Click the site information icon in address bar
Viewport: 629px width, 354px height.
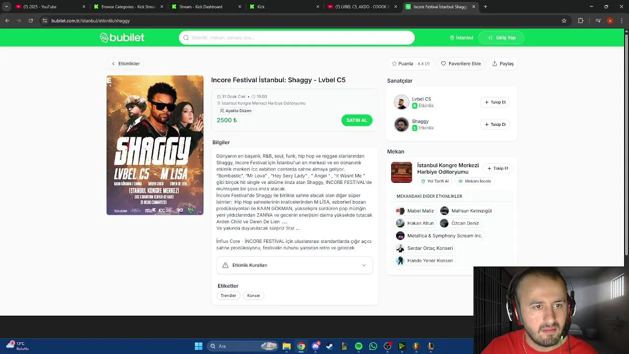45,21
